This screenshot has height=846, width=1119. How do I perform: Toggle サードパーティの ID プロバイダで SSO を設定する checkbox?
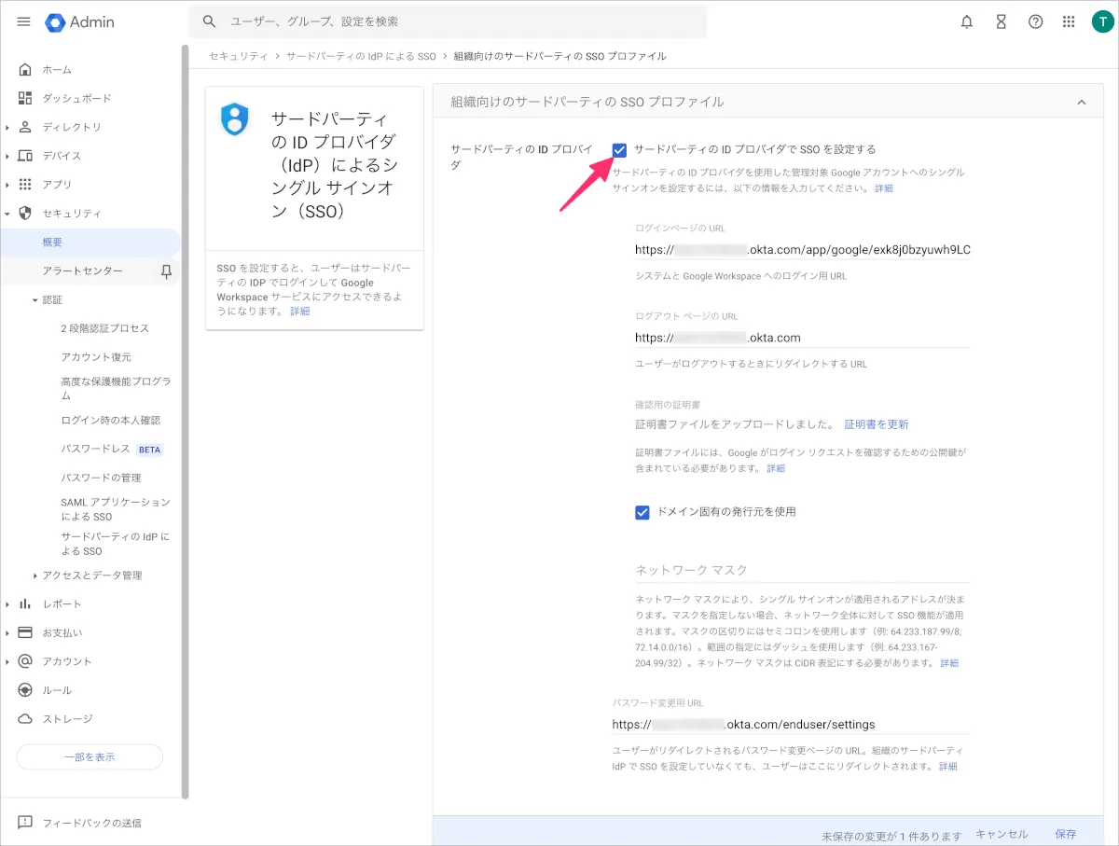(619, 149)
